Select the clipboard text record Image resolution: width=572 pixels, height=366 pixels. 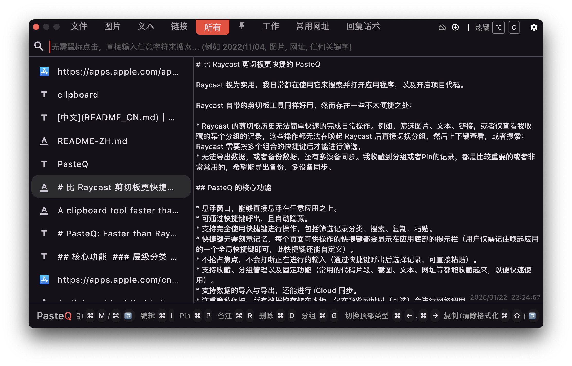coord(111,95)
